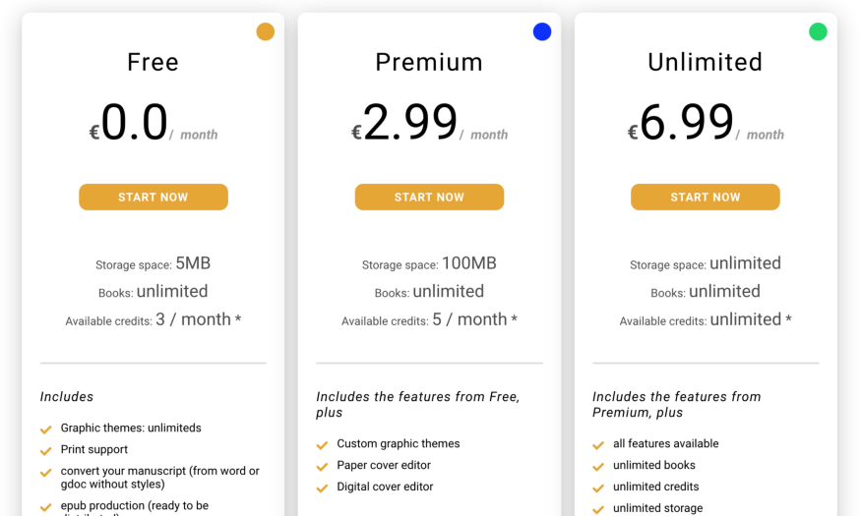Click checkmark beside unlimited credits

click(598, 488)
